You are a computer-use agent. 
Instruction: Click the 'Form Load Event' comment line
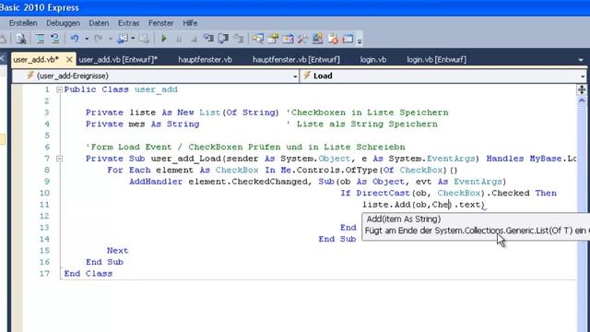[245, 148]
